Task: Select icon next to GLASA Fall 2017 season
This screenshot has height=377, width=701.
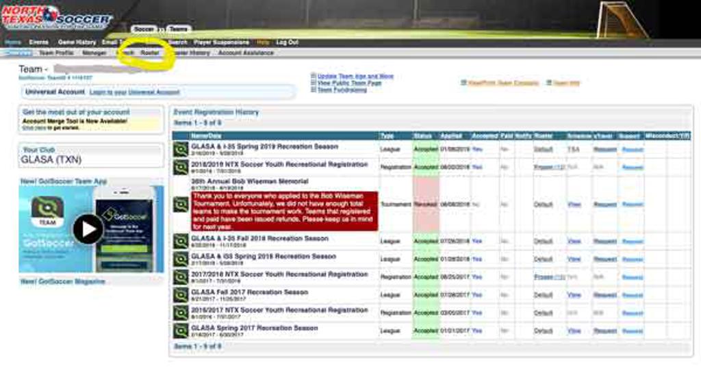Action: point(181,295)
